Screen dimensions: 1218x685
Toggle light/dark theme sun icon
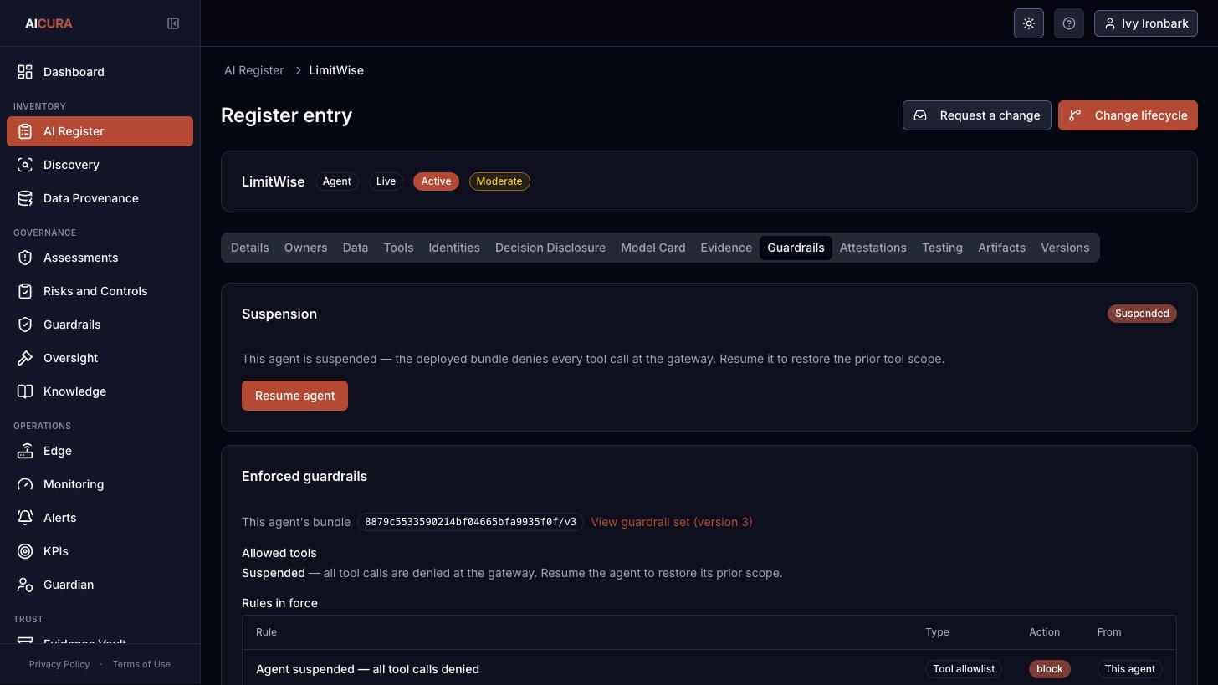pyautogui.click(x=1029, y=23)
